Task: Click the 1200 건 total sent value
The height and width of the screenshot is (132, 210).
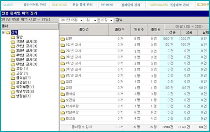Action: [x=168, y=127]
